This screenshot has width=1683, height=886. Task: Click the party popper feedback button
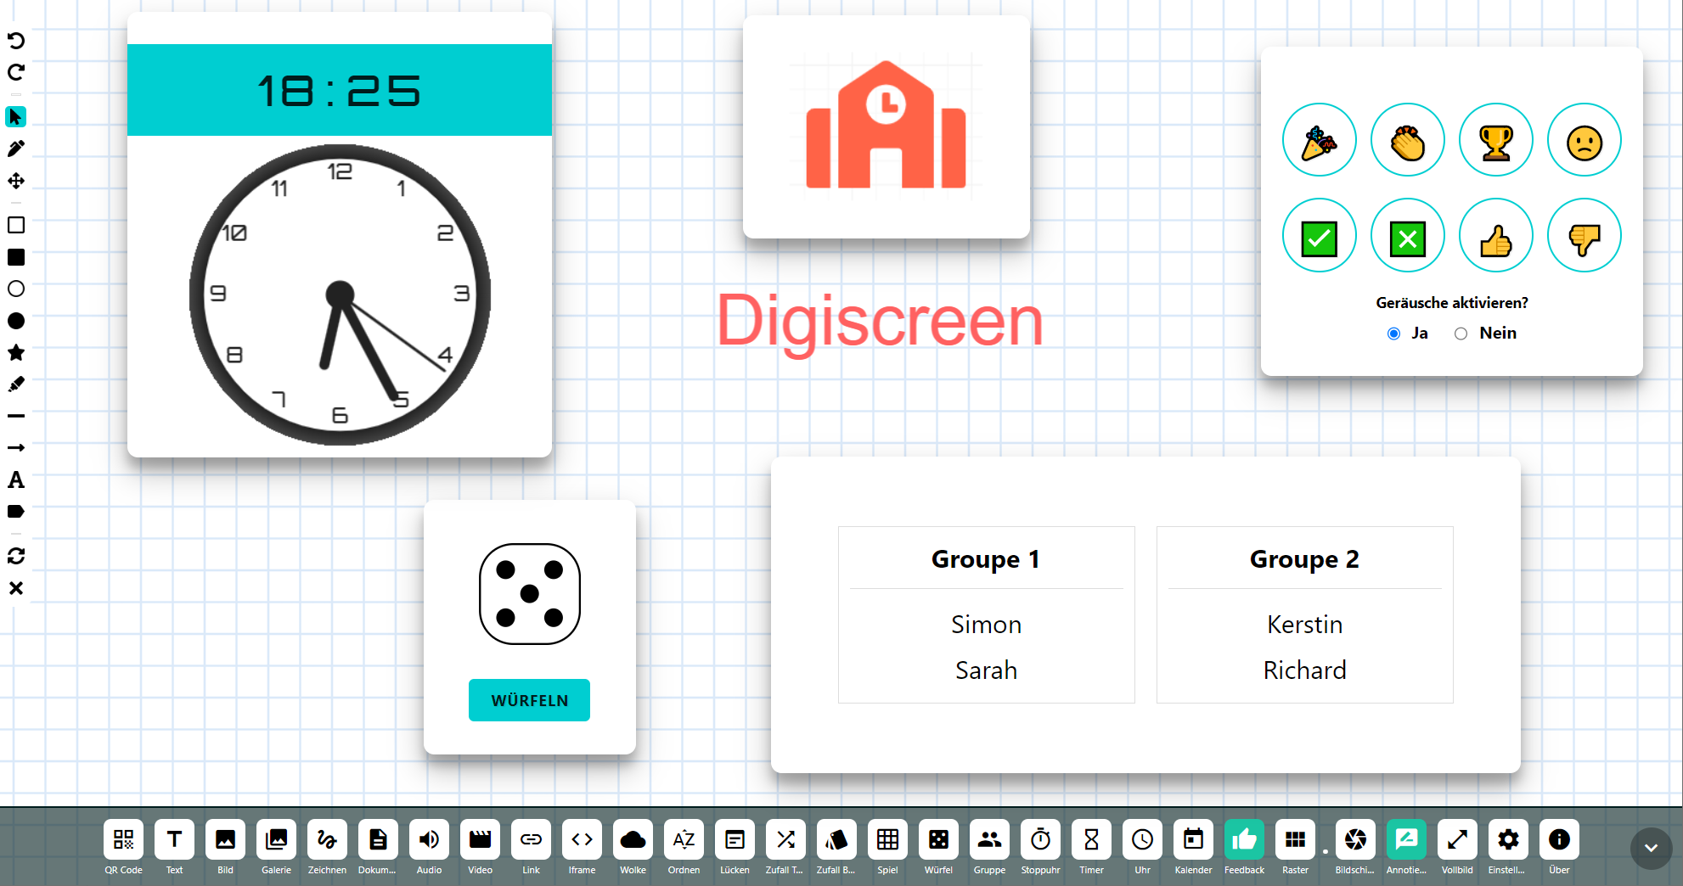[x=1319, y=140]
